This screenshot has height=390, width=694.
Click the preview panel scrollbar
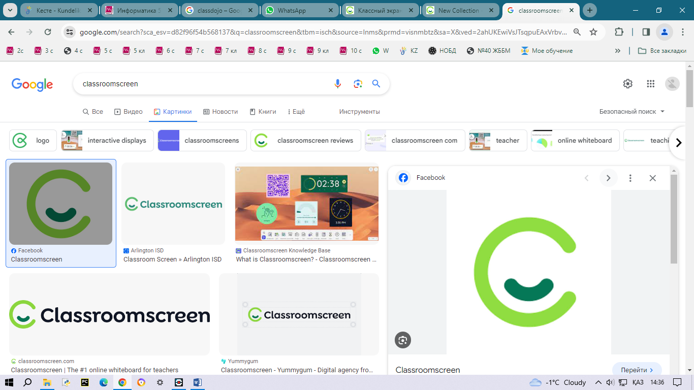point(674,219)
